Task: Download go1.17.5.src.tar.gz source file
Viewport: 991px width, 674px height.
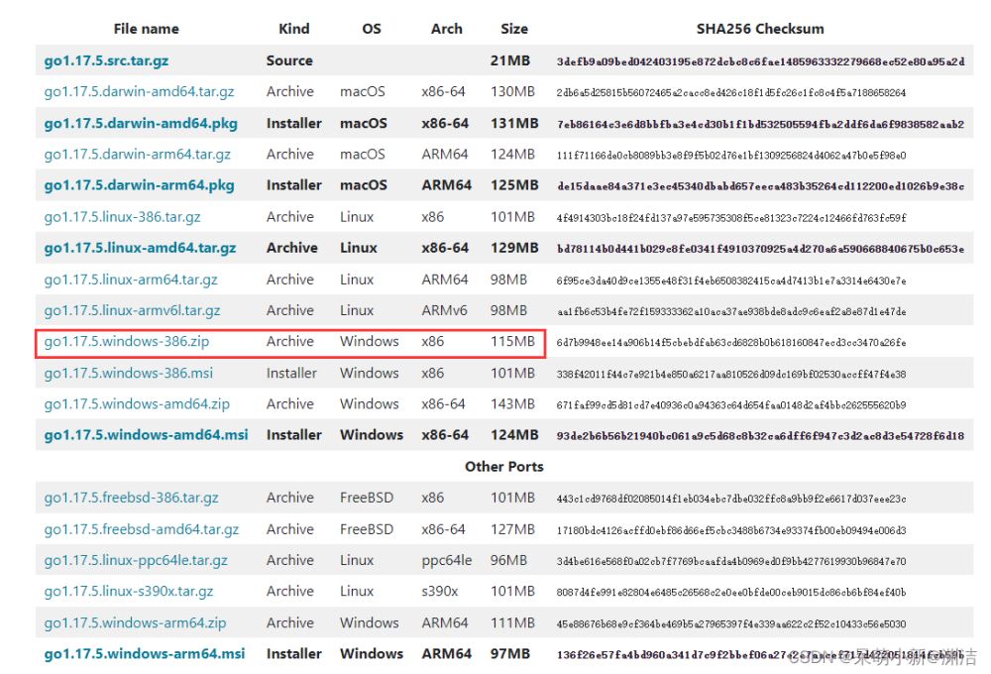Action: [x=106, y=60]
